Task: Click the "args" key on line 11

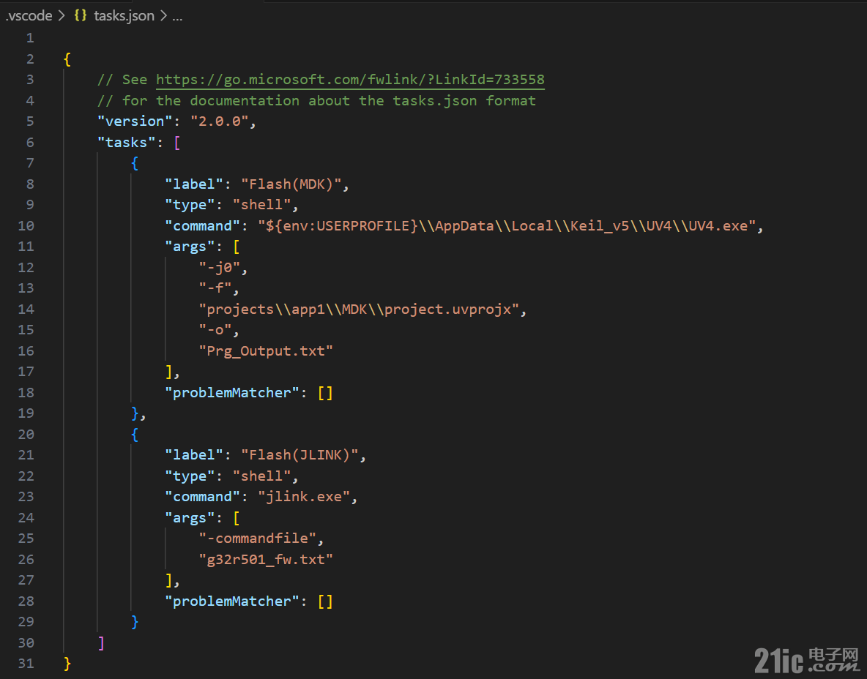Action: [x=190, y=247]
